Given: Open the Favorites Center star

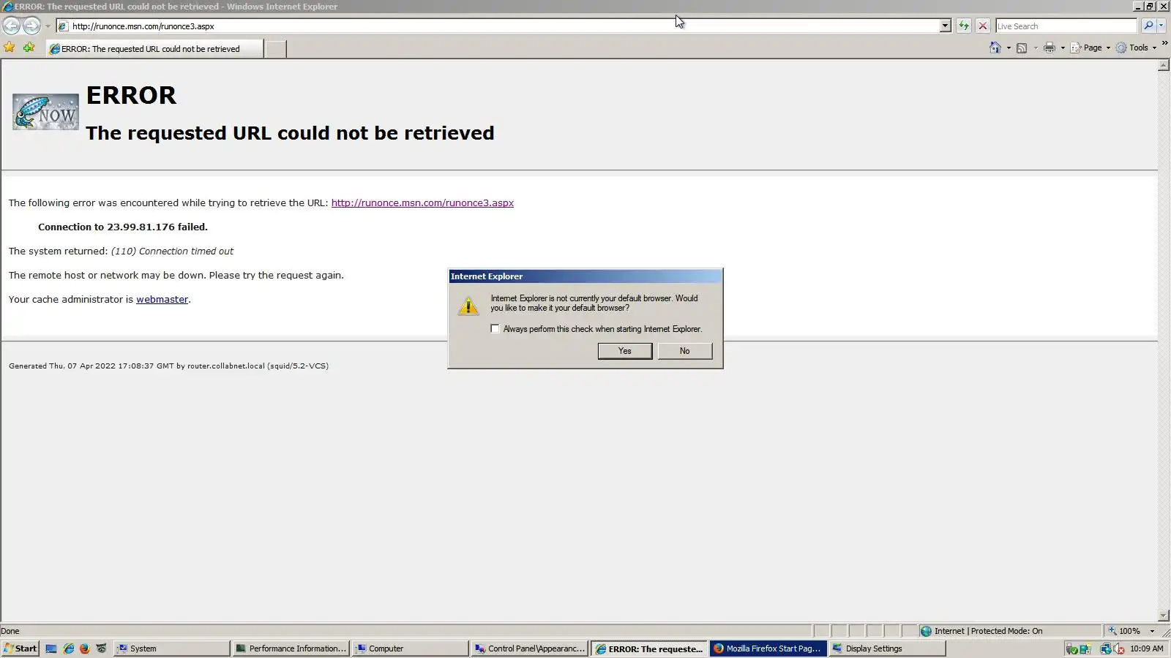Looking at the screenshot, I should pos(10,48).
